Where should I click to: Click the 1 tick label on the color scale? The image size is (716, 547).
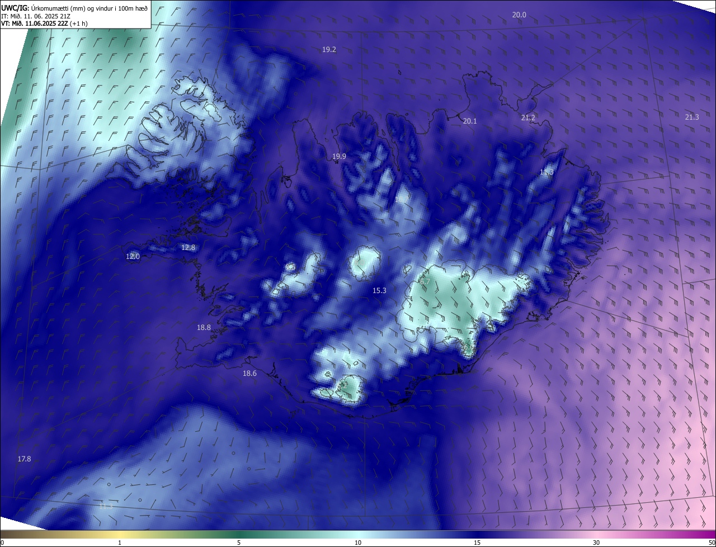120,543
